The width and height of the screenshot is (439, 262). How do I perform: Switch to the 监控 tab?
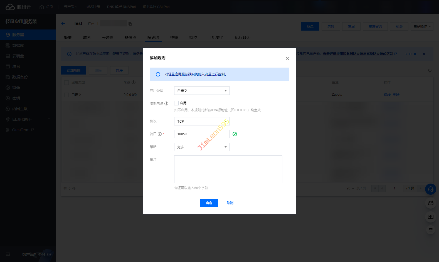click(193, 38)
